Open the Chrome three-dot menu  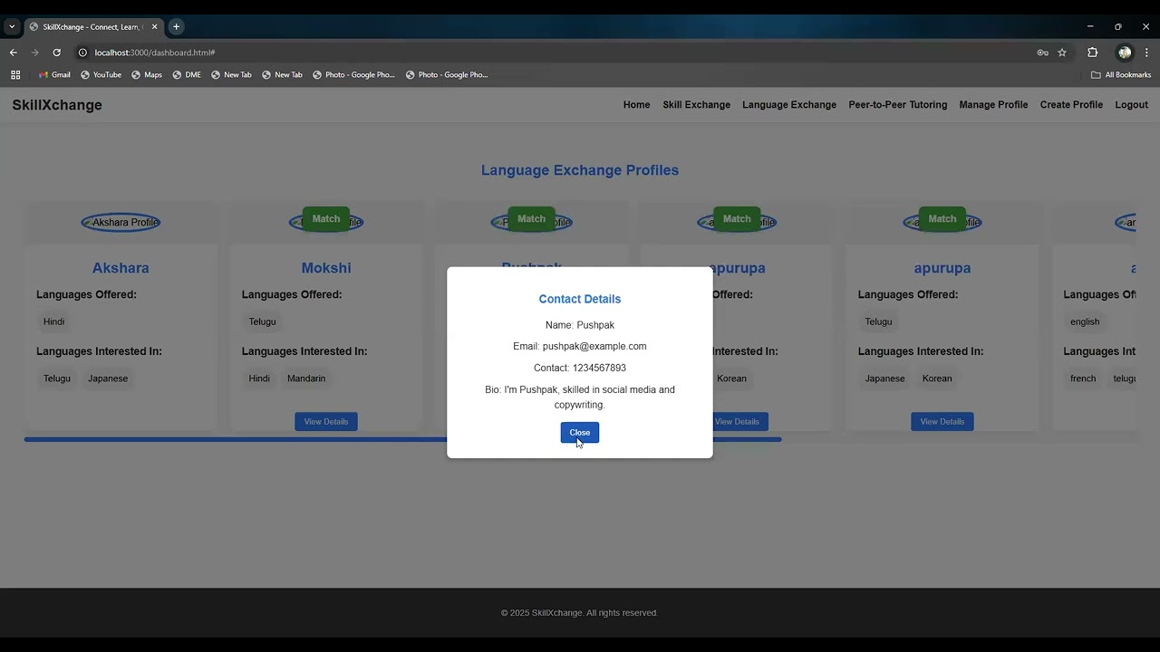1146,53
